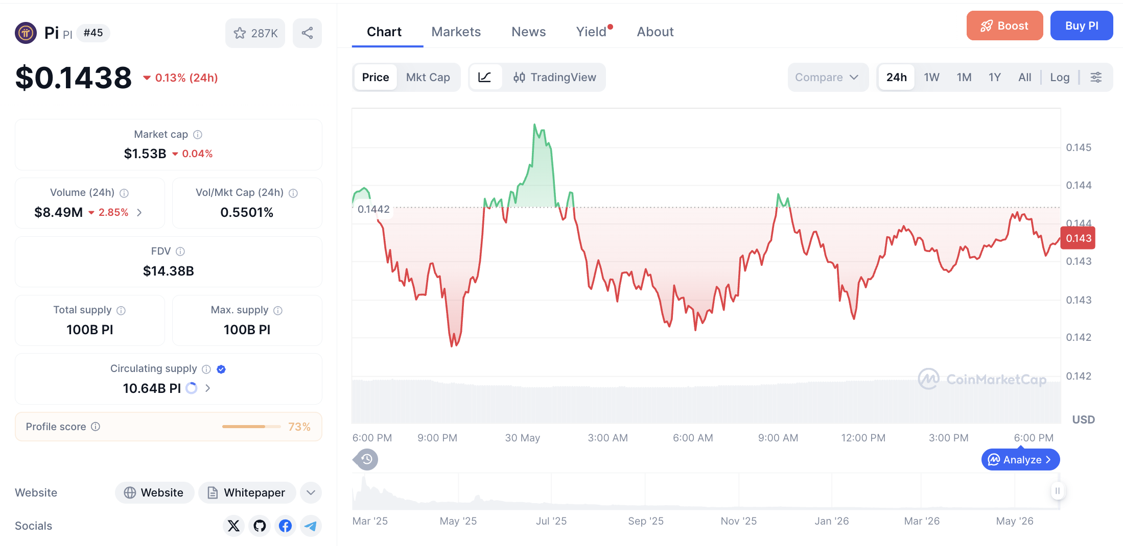Click the 0.1442 opening price label
Image resolution: width=1123 pixels, height=546 pixels.
pos(373,209)
